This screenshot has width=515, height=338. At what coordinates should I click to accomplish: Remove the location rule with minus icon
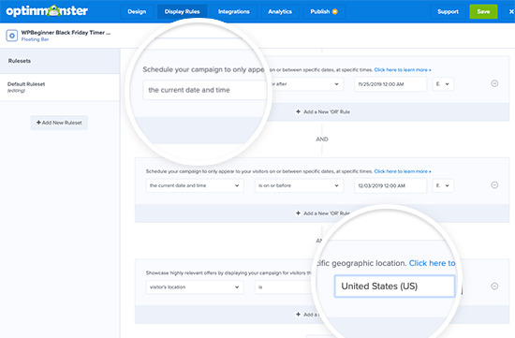tap(494, 287)
